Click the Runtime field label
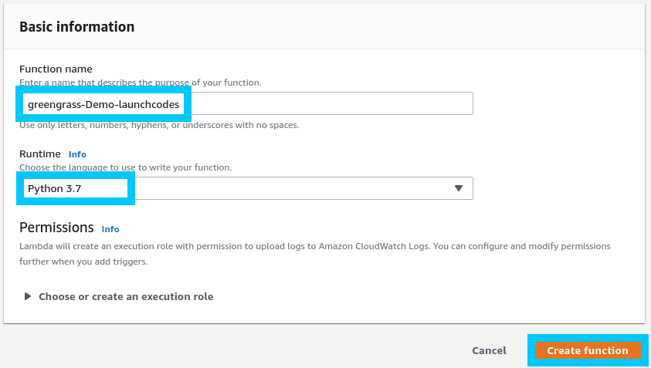651x368 pixels. point(40,154)
